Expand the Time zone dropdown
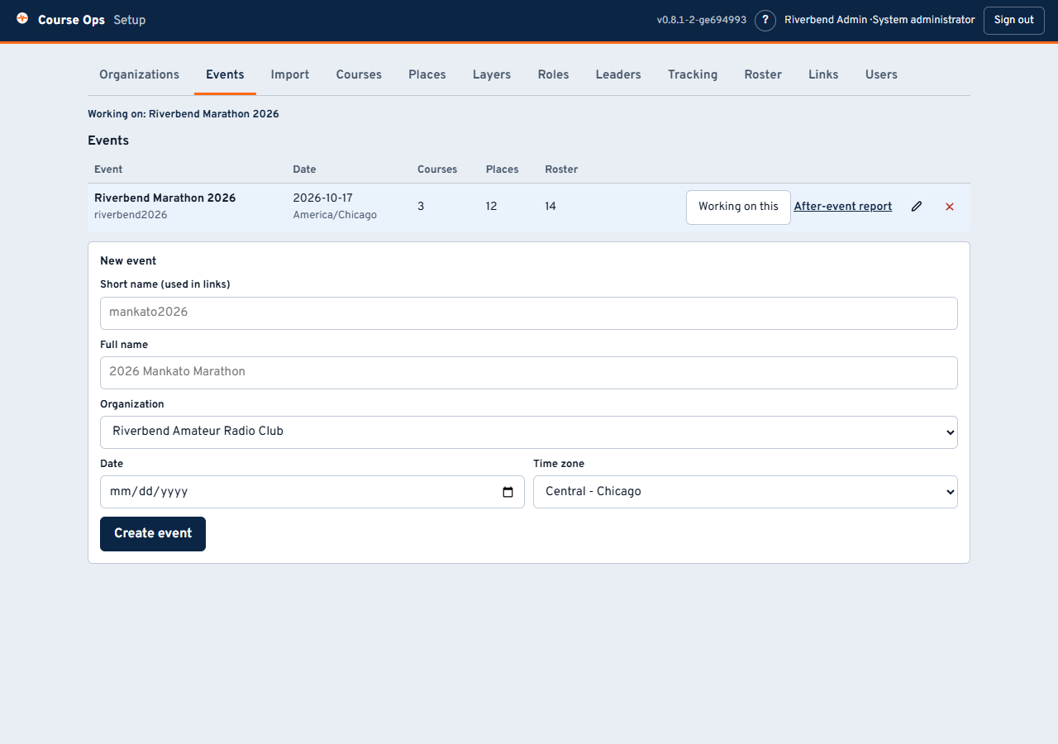The height and width of the screenshot is (744, 1058). (x=746, y=492)
